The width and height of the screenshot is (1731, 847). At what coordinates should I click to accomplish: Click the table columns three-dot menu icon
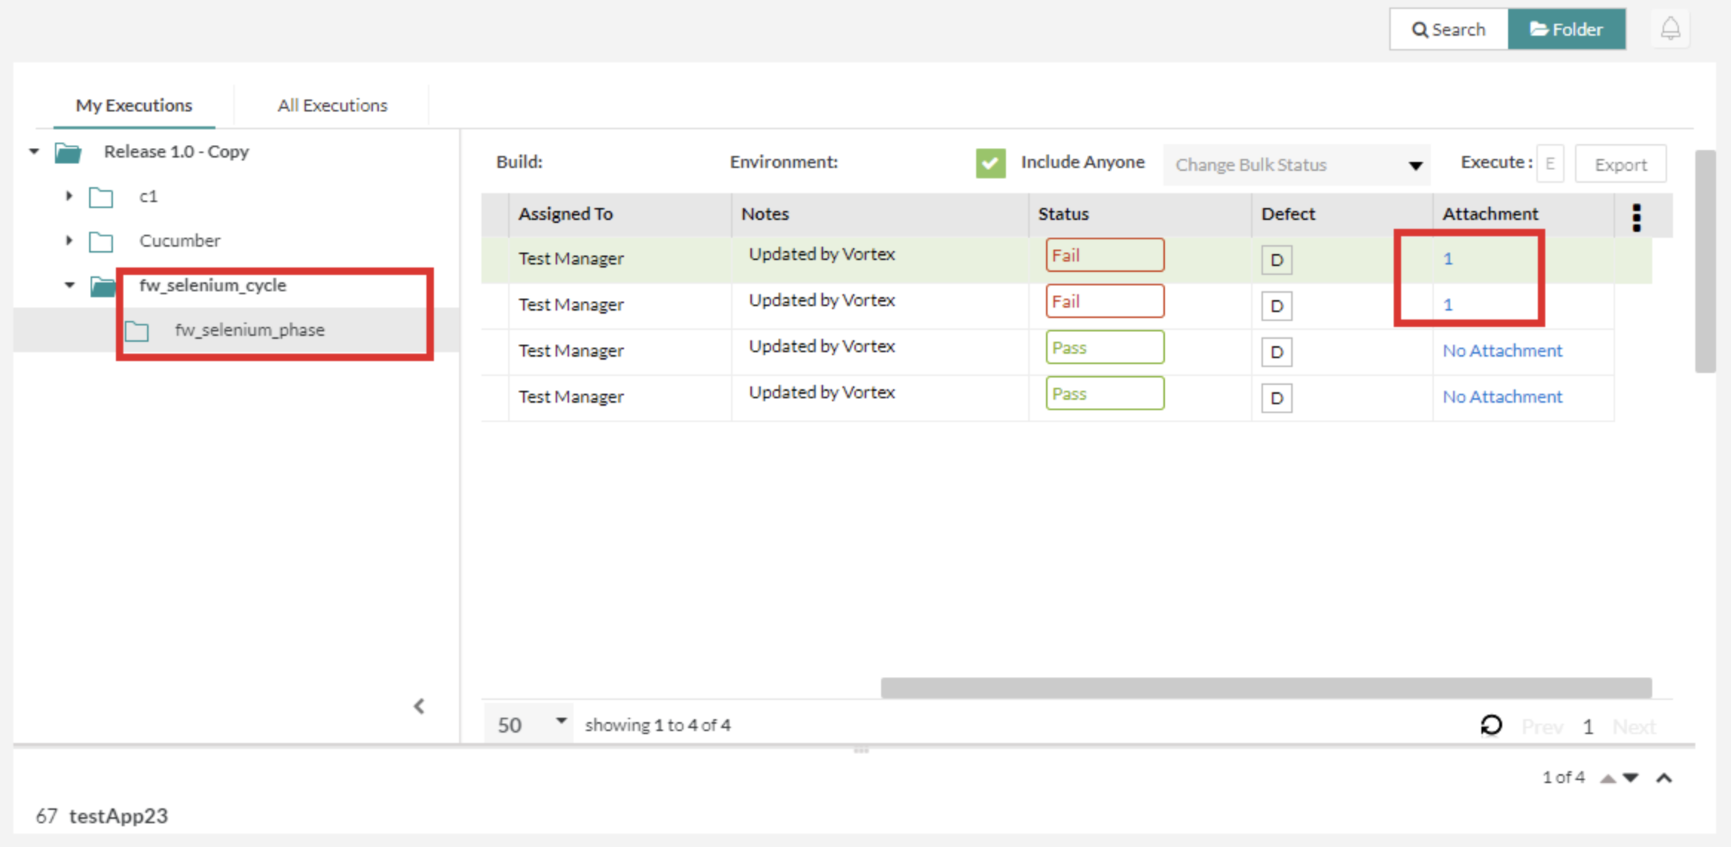pos(1636,217)
